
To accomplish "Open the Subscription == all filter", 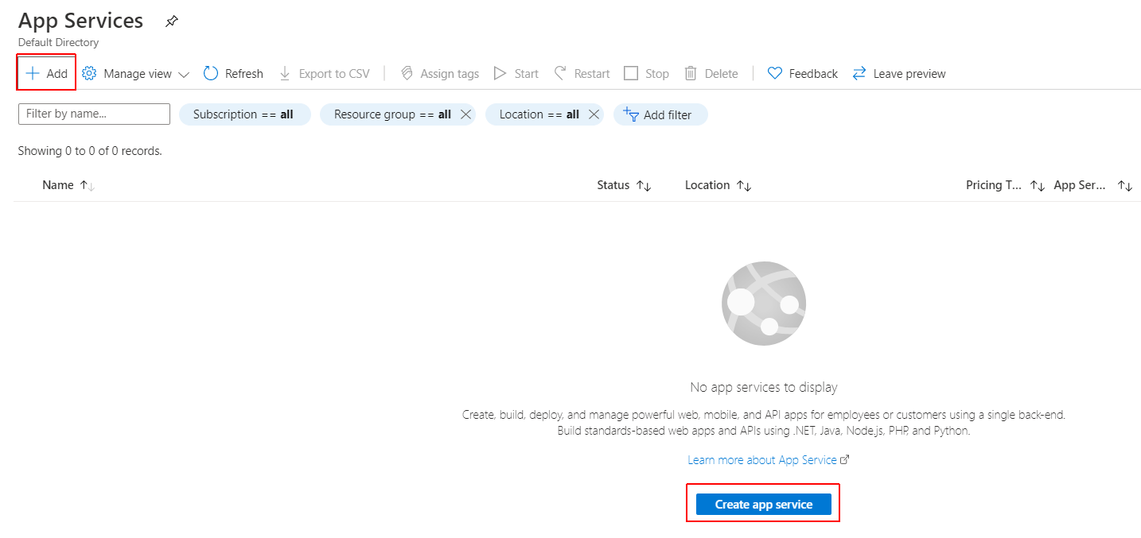I will pyautogui.click(x=245, y=114).
